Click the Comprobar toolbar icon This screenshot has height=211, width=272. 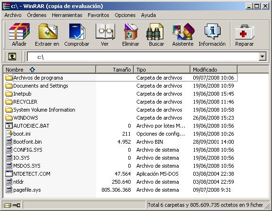click(77, 32)
